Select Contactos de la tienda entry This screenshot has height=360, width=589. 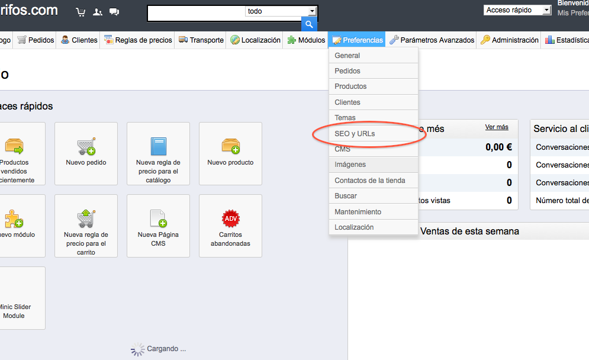pyautogui.click(x=374, y=181)
